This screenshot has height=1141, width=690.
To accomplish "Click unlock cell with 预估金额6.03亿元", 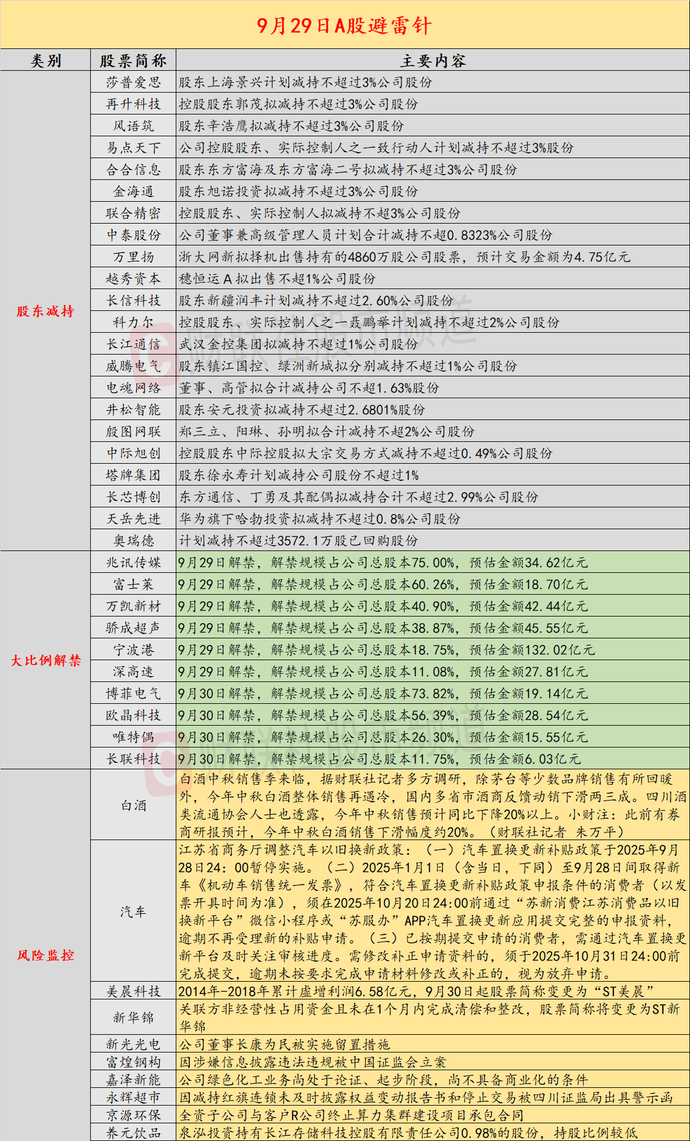I will 433,759.
